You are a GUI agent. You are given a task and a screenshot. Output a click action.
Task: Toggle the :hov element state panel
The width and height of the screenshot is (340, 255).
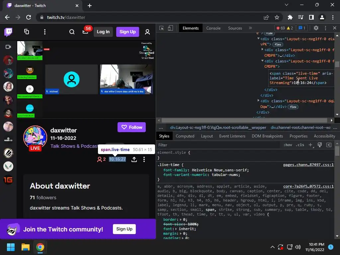click(x=288, y=145)
